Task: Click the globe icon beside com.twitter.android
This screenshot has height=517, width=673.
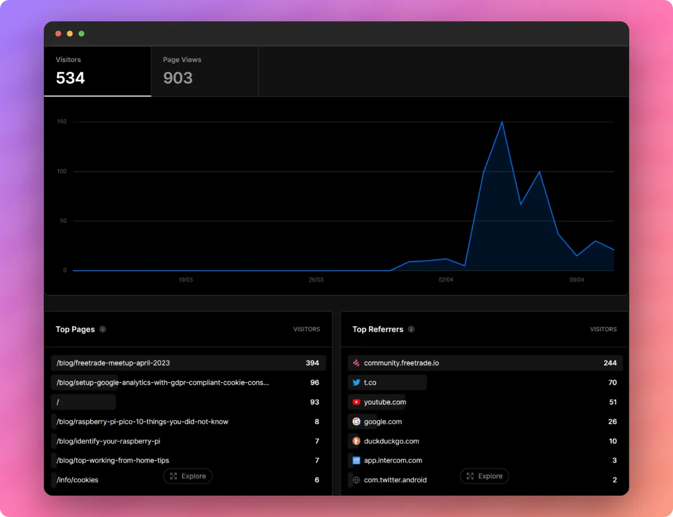Action: [356, 480]
